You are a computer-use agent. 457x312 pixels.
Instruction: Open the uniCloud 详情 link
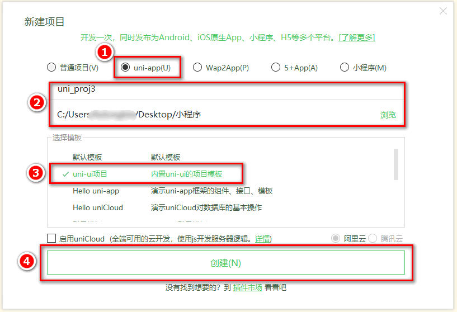pos(262,239)
